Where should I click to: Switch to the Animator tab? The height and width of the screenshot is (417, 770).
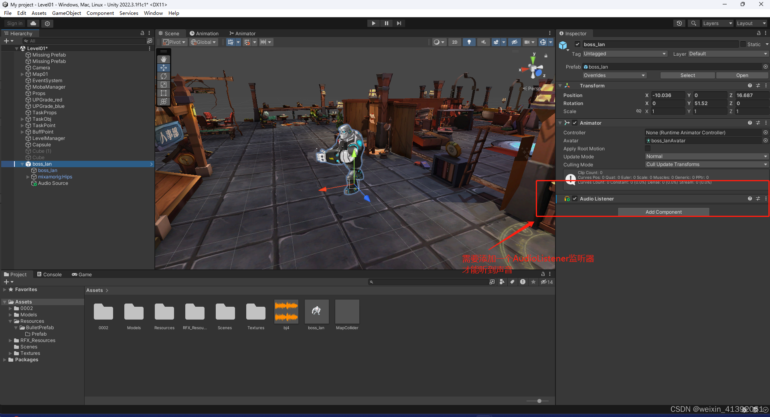click(x=243, y=34)
